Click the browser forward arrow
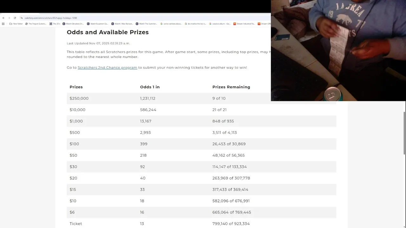406x228 pixels. (9, 18)
